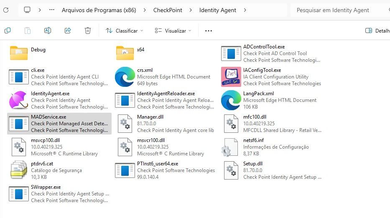Click the breadcrumb ellipsis for hidden folders
The width and height of the screenshot is (390, 218).
click(x=52, y=10)
